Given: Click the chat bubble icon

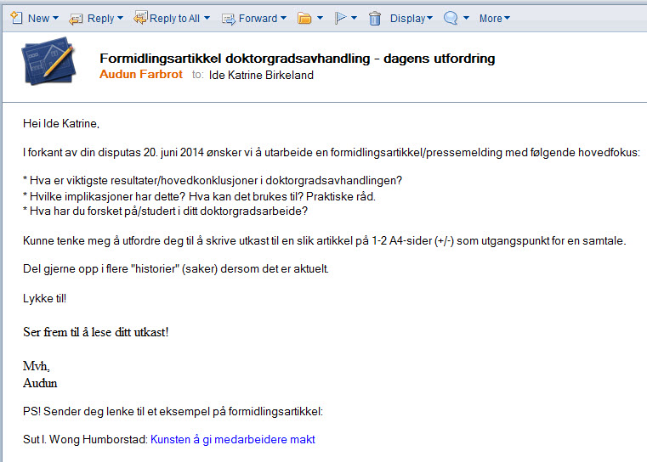Looking at the screenshot, I should pos(451,18).
